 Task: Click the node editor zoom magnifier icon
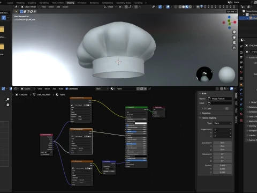tap(7, 99)
